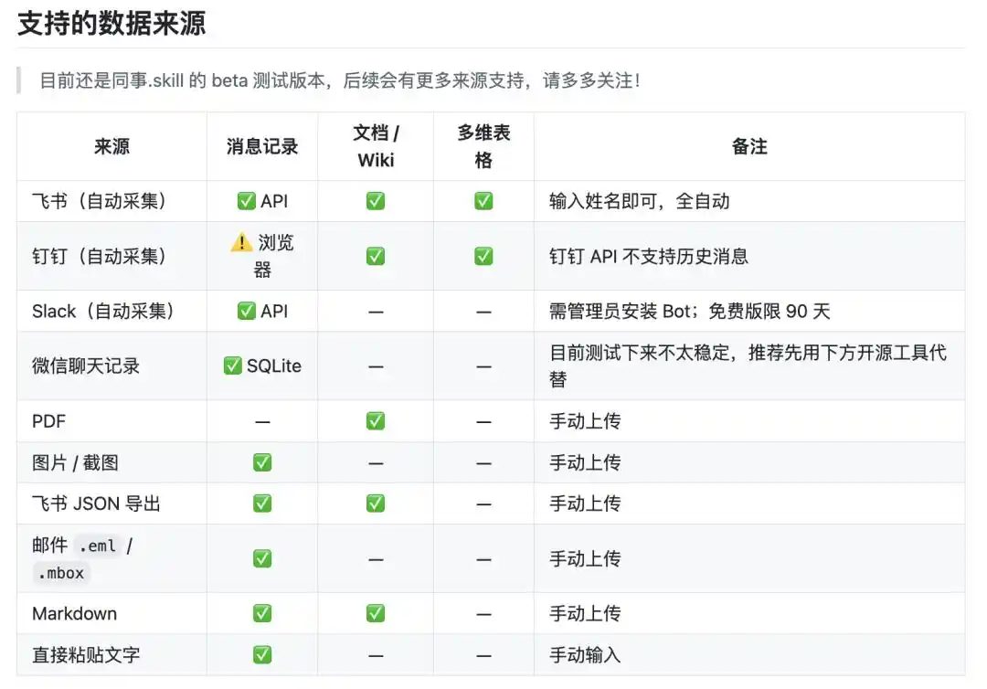The width and height of the screenshot is (987, 689).
Task: Click the SQLite checkmark for 微信聊天记录
Action: 234,366
